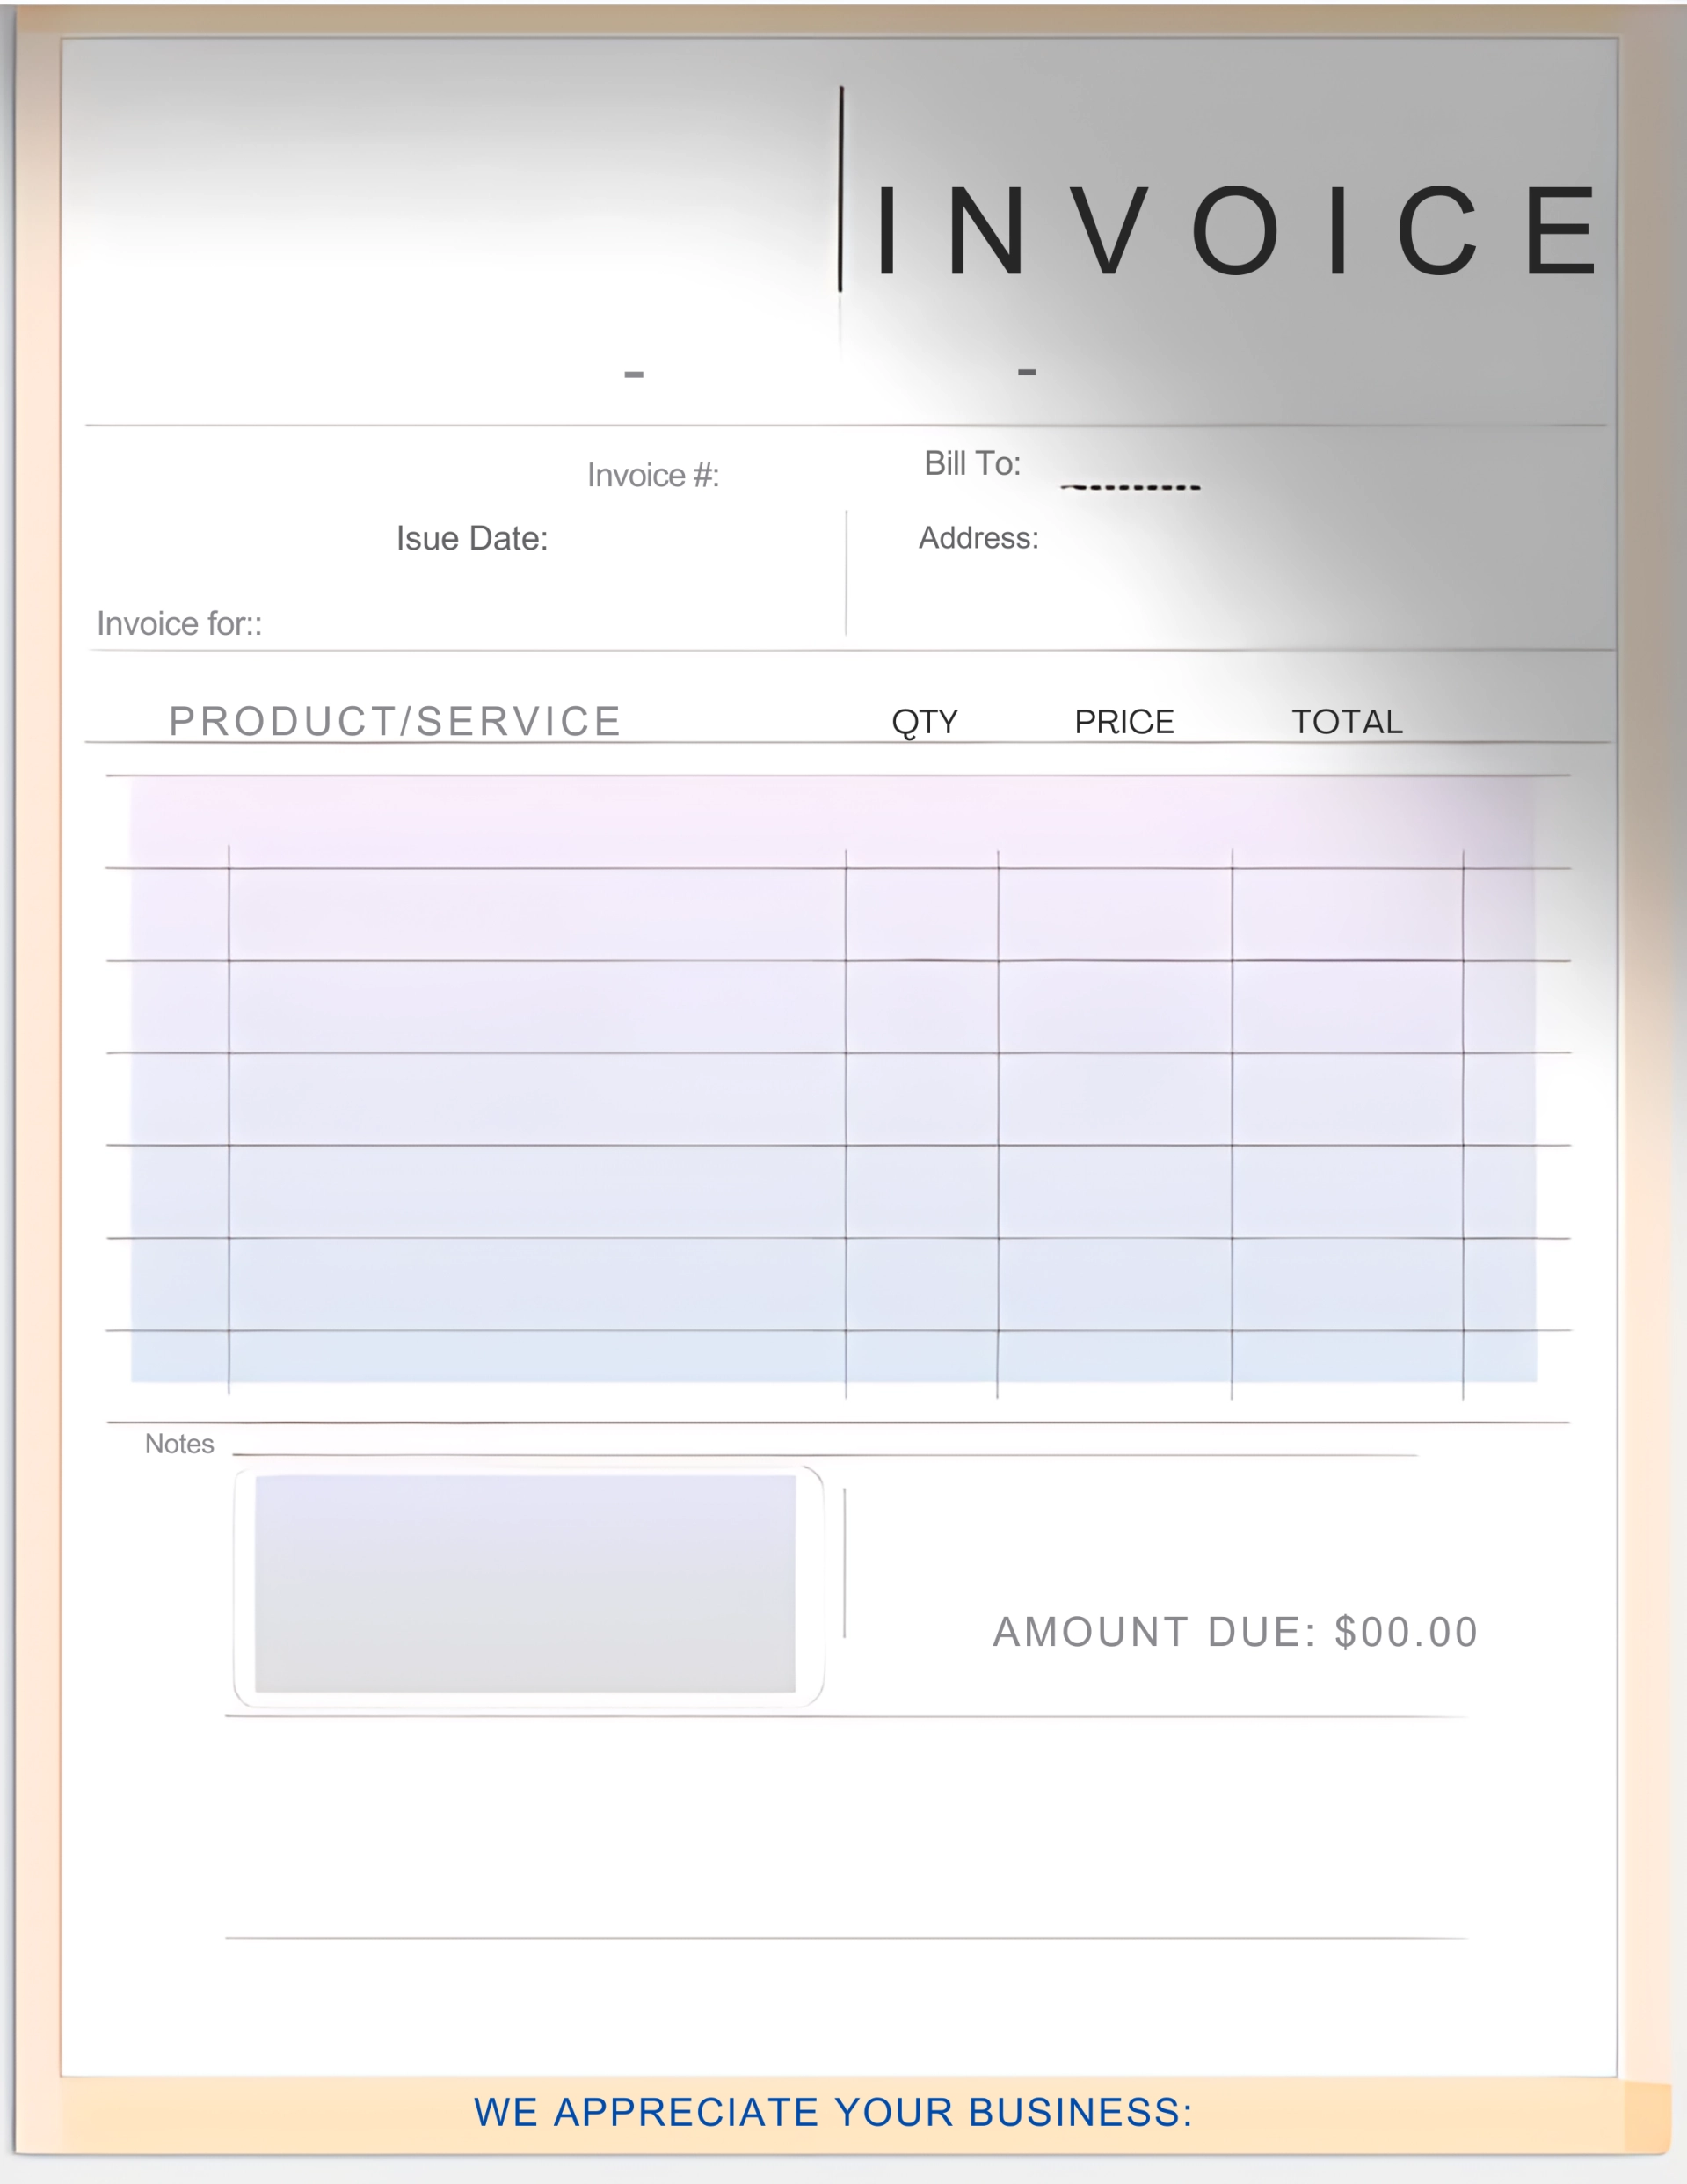
Task: Click the large INVOICE title text
Action: [x=1234, y=231]
